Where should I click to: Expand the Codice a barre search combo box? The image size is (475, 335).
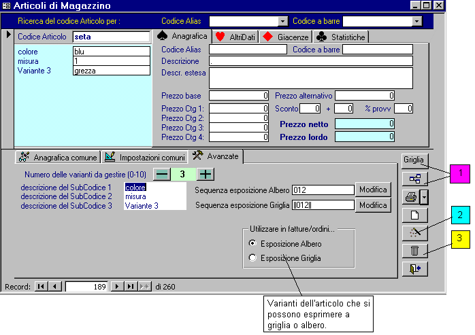click(x=417, y=21)
